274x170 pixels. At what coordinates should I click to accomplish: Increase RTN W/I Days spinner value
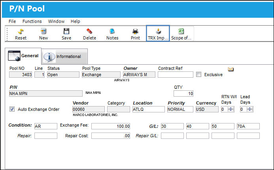click(x=231, y=108)
